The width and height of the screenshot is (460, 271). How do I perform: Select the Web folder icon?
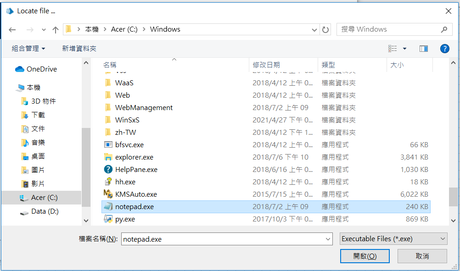click(108, 95)
